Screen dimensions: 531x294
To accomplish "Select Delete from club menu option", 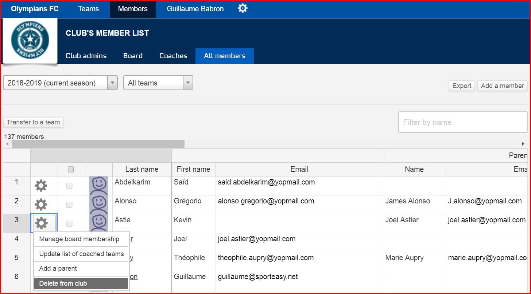I will tap(81, 283).
